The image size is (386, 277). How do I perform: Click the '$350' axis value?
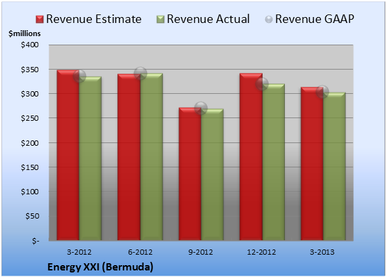30,70
